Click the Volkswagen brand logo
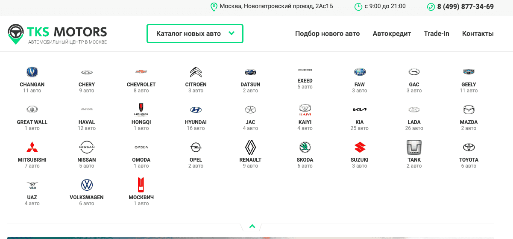Image resolution: width=513 pixels, height=239 pixels. click(x=87, y=185)
